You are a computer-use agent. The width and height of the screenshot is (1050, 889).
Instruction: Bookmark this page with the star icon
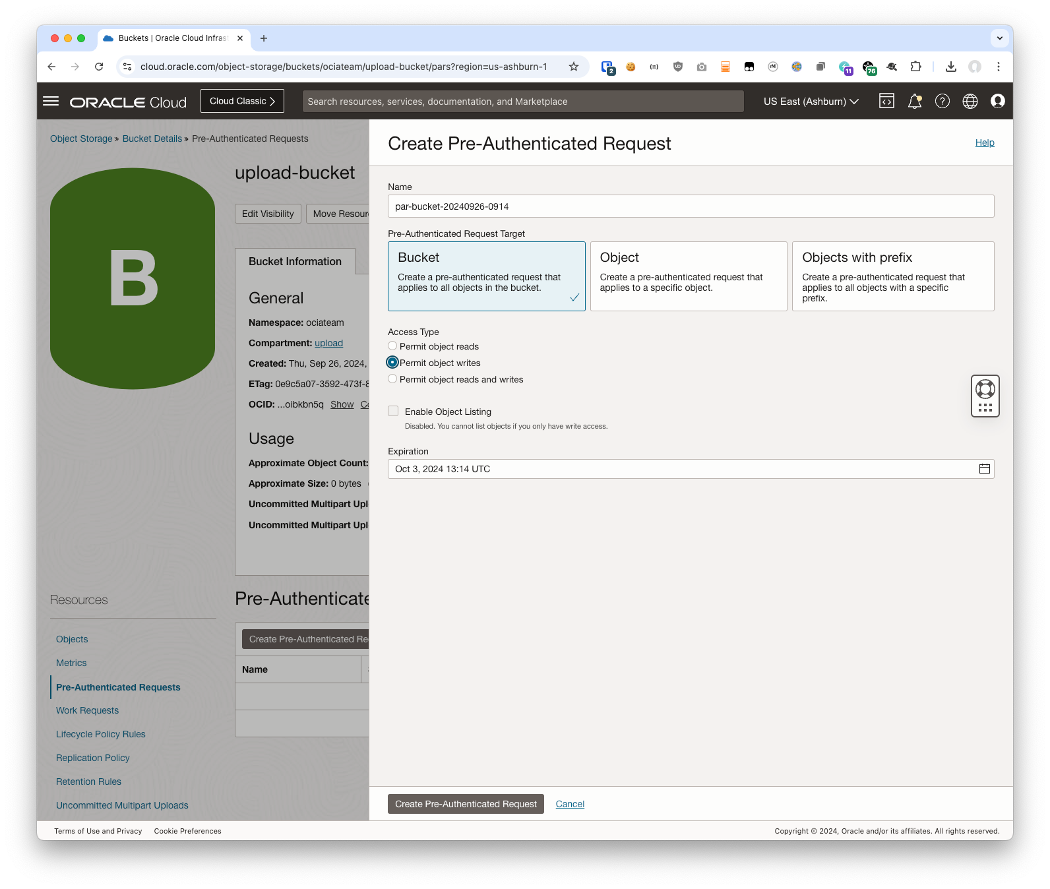[x=573, y=67]
